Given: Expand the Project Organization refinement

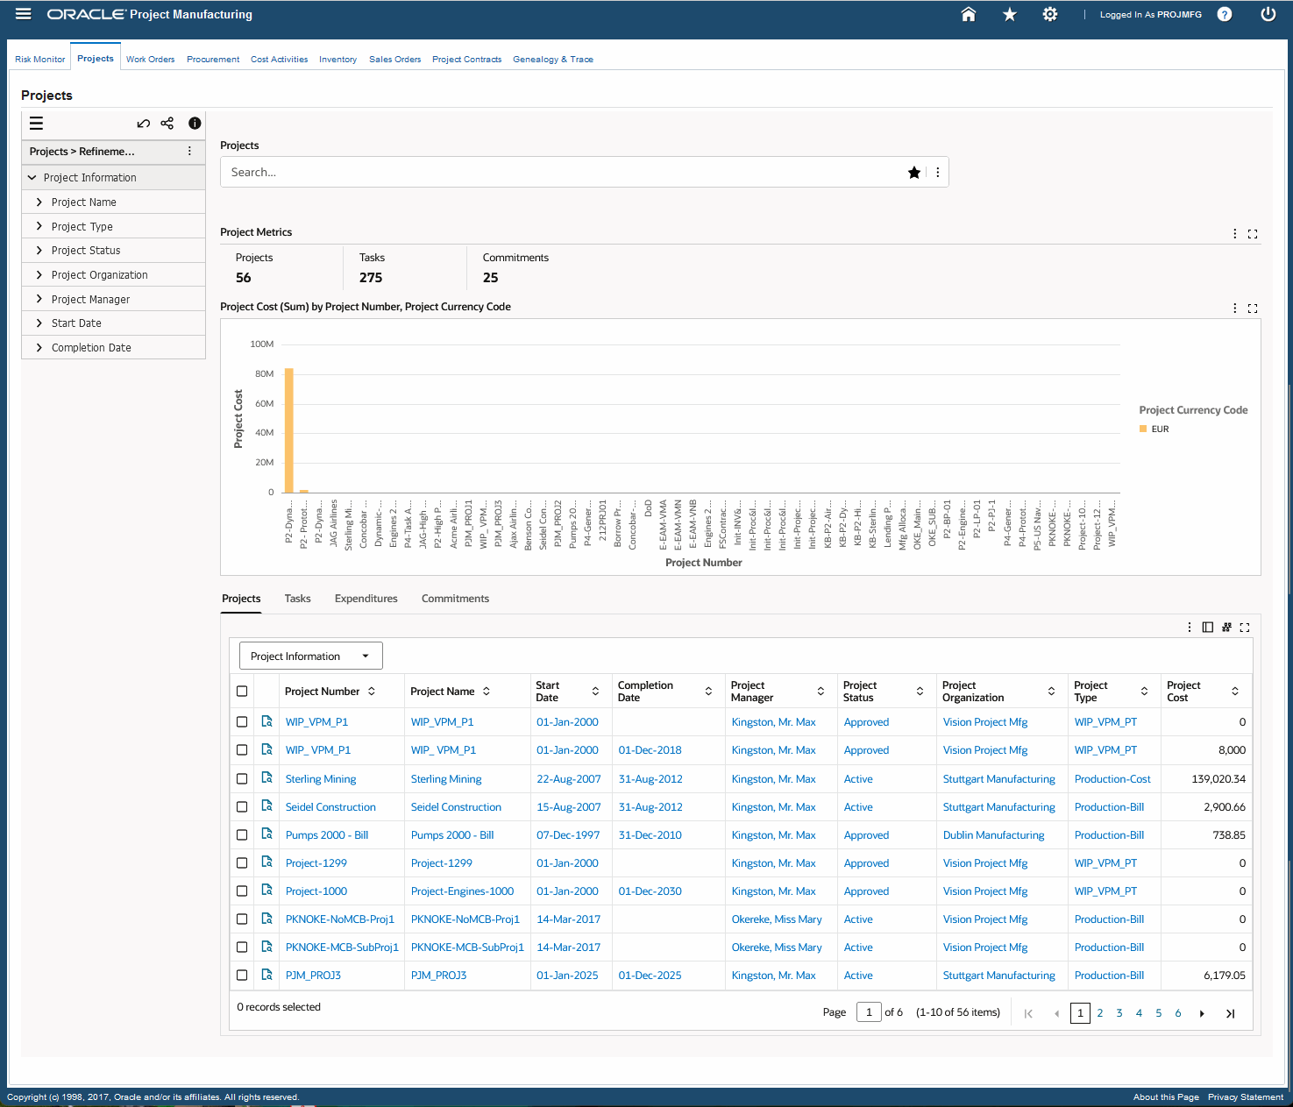Looking at the screenshot, I should point(39,275).
